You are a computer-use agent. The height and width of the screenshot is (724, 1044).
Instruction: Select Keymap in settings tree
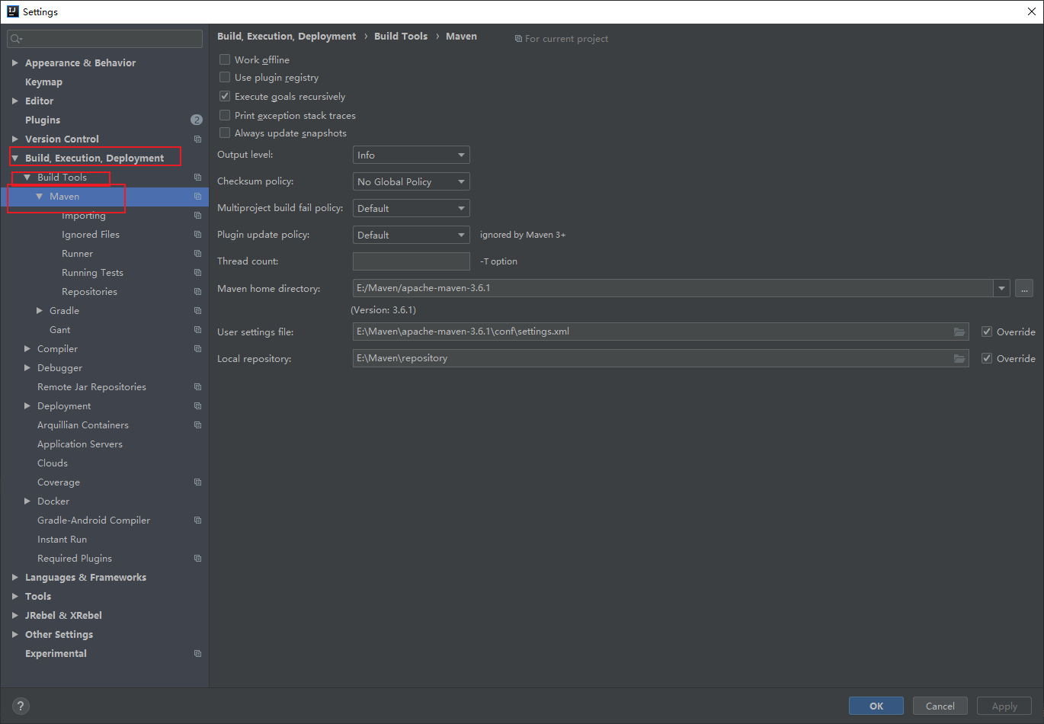(x=43, y=82)
